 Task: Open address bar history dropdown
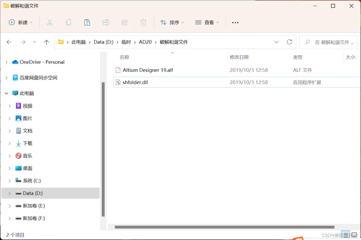coord(276,42)
